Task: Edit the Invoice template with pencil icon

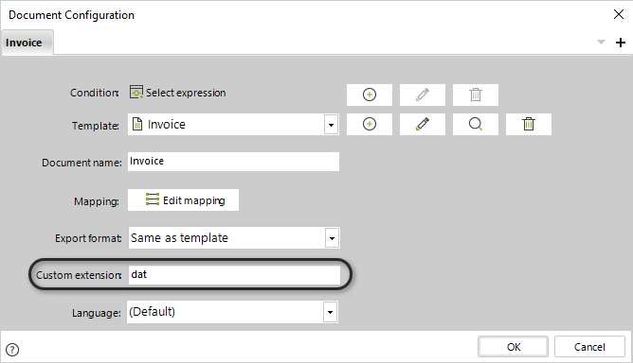Action: click(423, 124)
